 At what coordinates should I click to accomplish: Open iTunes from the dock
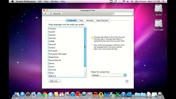tap(73, 94)
